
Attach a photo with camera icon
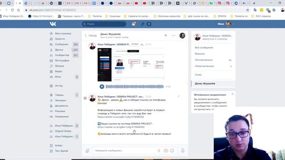click(x=166, y=151)
